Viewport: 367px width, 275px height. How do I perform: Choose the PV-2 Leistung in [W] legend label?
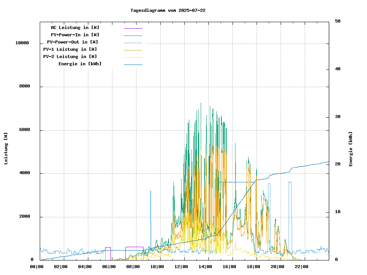click(x=70, y=57)
